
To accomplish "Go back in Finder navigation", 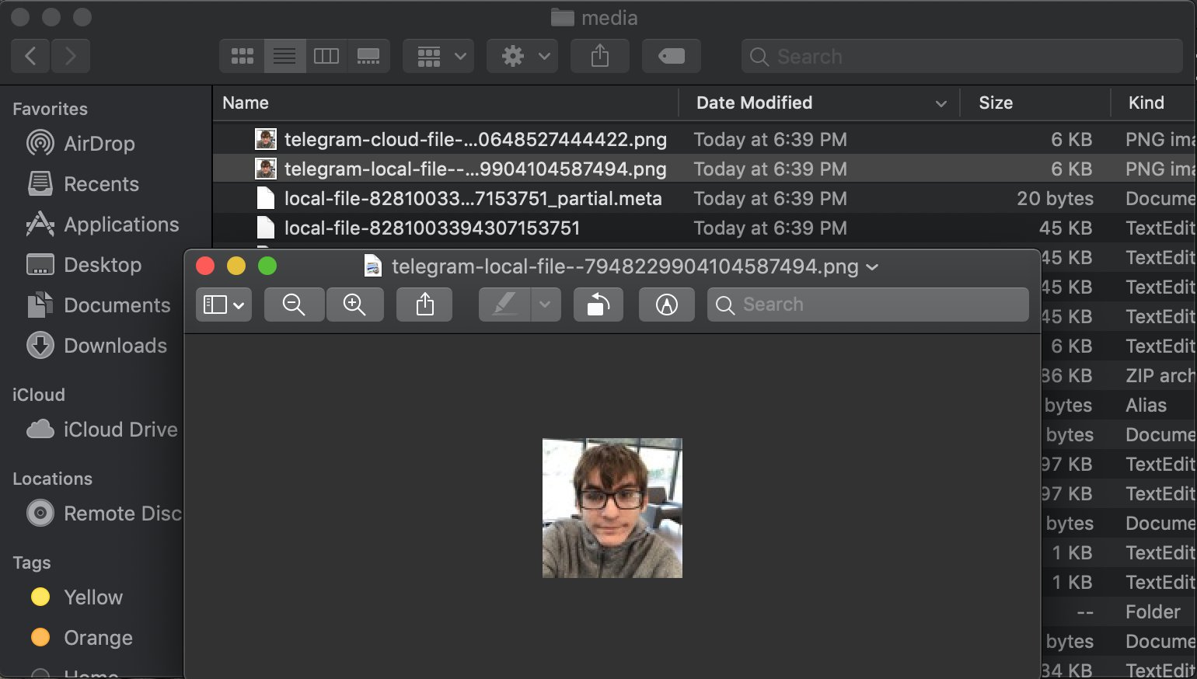I will (31, 56).
